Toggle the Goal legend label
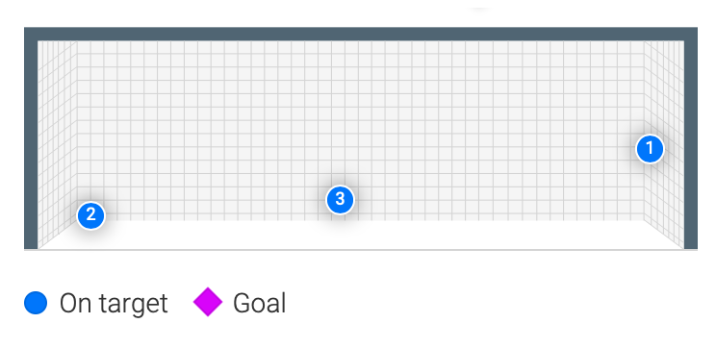The image size is (716, 348). (x=260, y=304)
